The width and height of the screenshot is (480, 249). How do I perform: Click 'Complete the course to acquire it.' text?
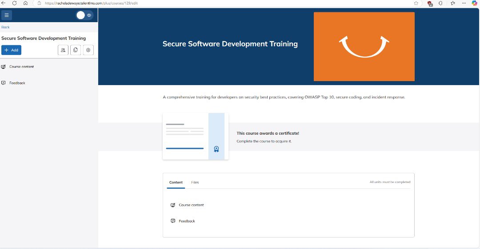(264, 141)
